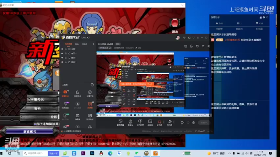Mute the 麦克风 microphone

[x=159, y=122]
